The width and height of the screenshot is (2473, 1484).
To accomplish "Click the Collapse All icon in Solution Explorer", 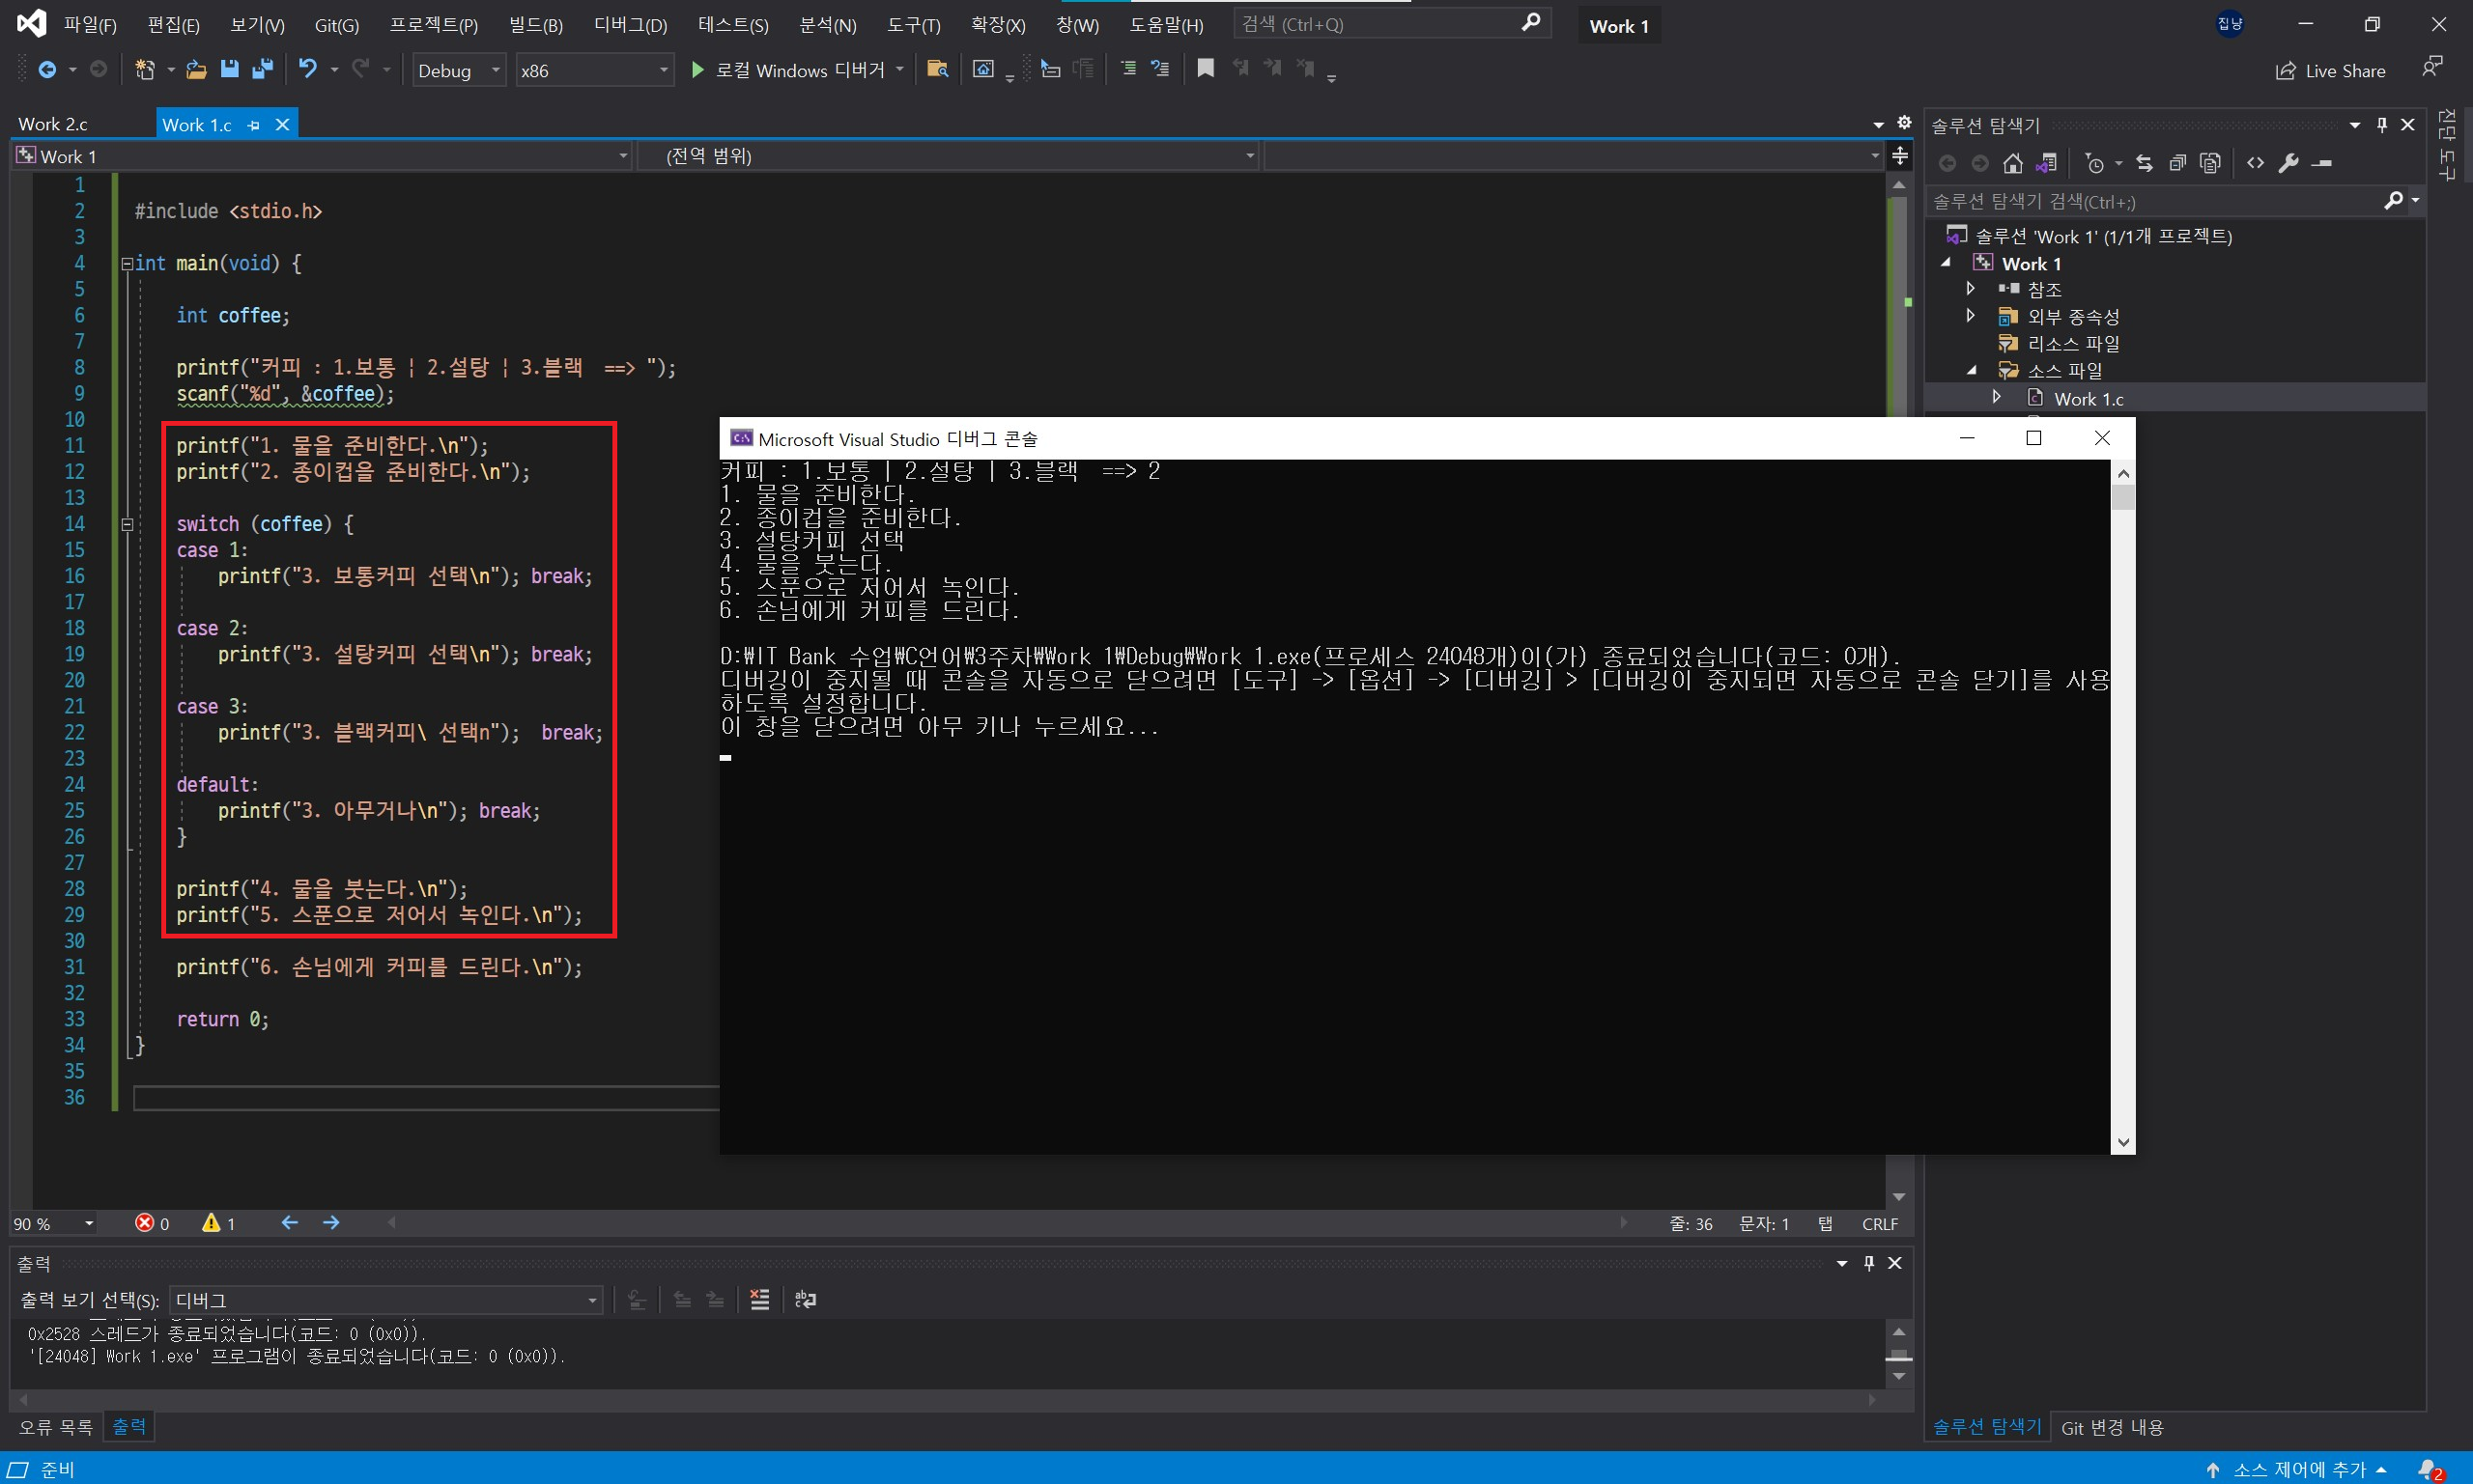I will coord(2177,163).
